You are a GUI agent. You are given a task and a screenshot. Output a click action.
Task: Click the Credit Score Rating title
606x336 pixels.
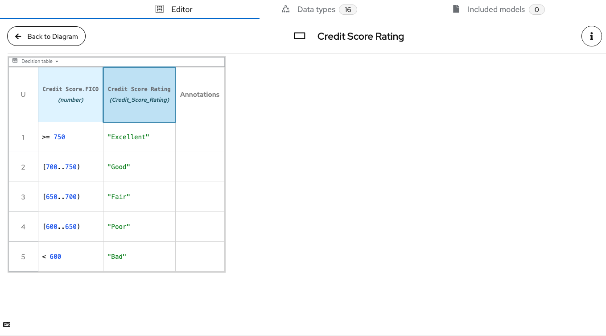point(361,37)
